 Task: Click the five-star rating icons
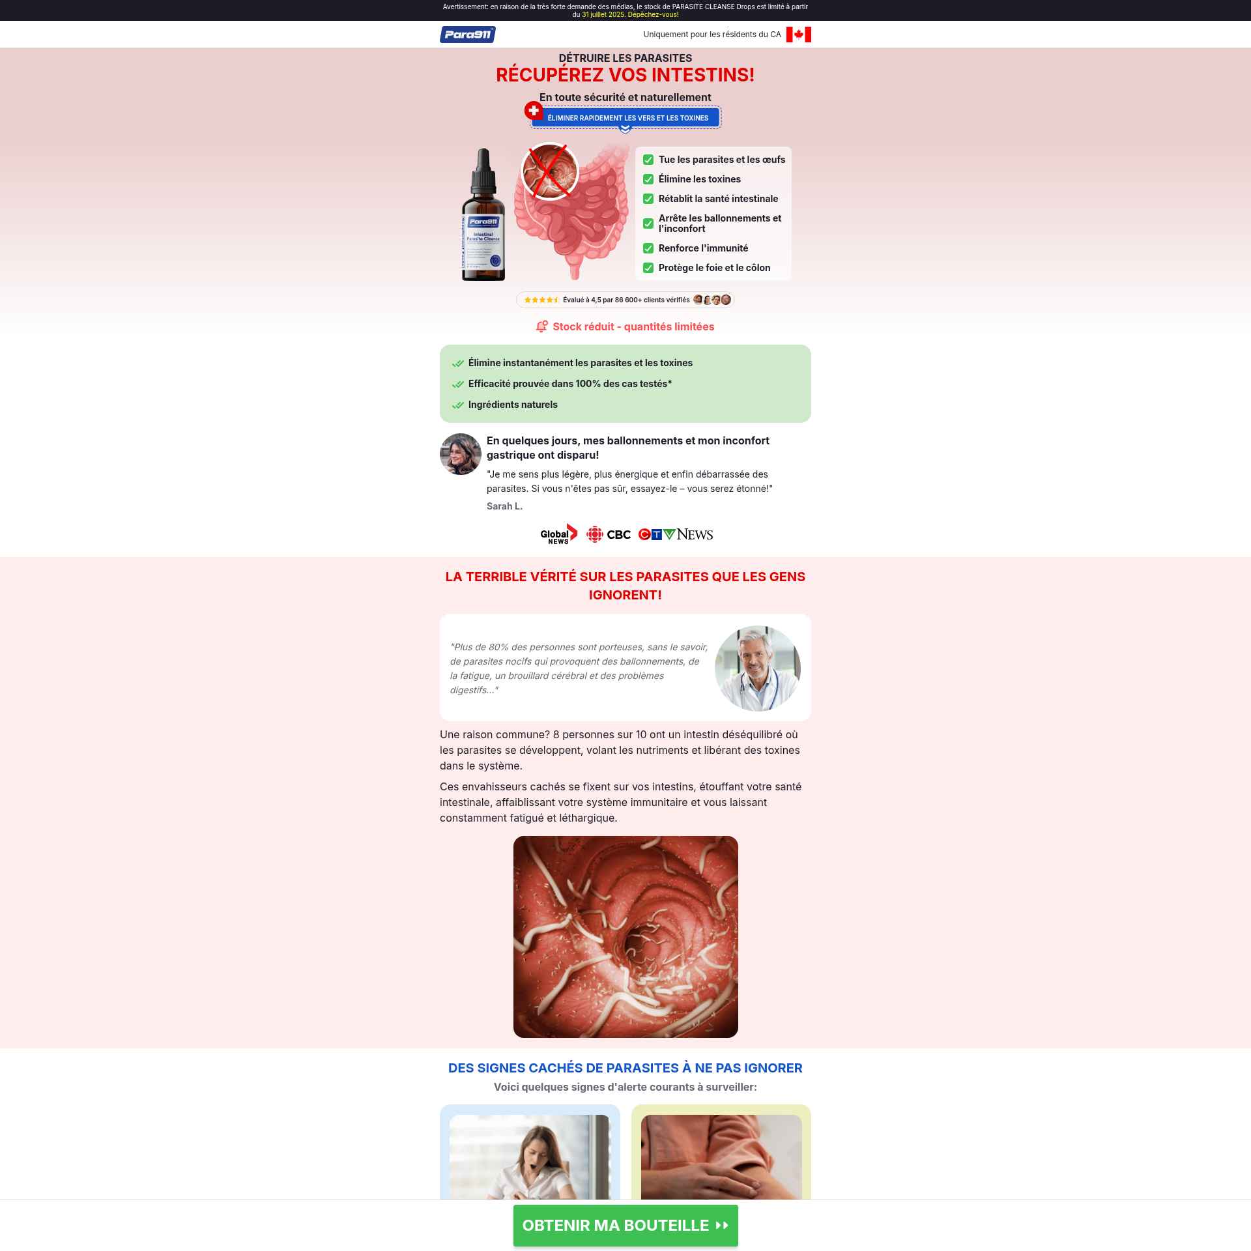[541, 300]
